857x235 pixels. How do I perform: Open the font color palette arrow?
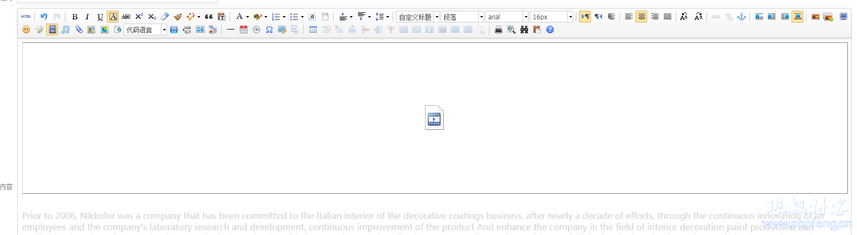click(x=247, y=17)
